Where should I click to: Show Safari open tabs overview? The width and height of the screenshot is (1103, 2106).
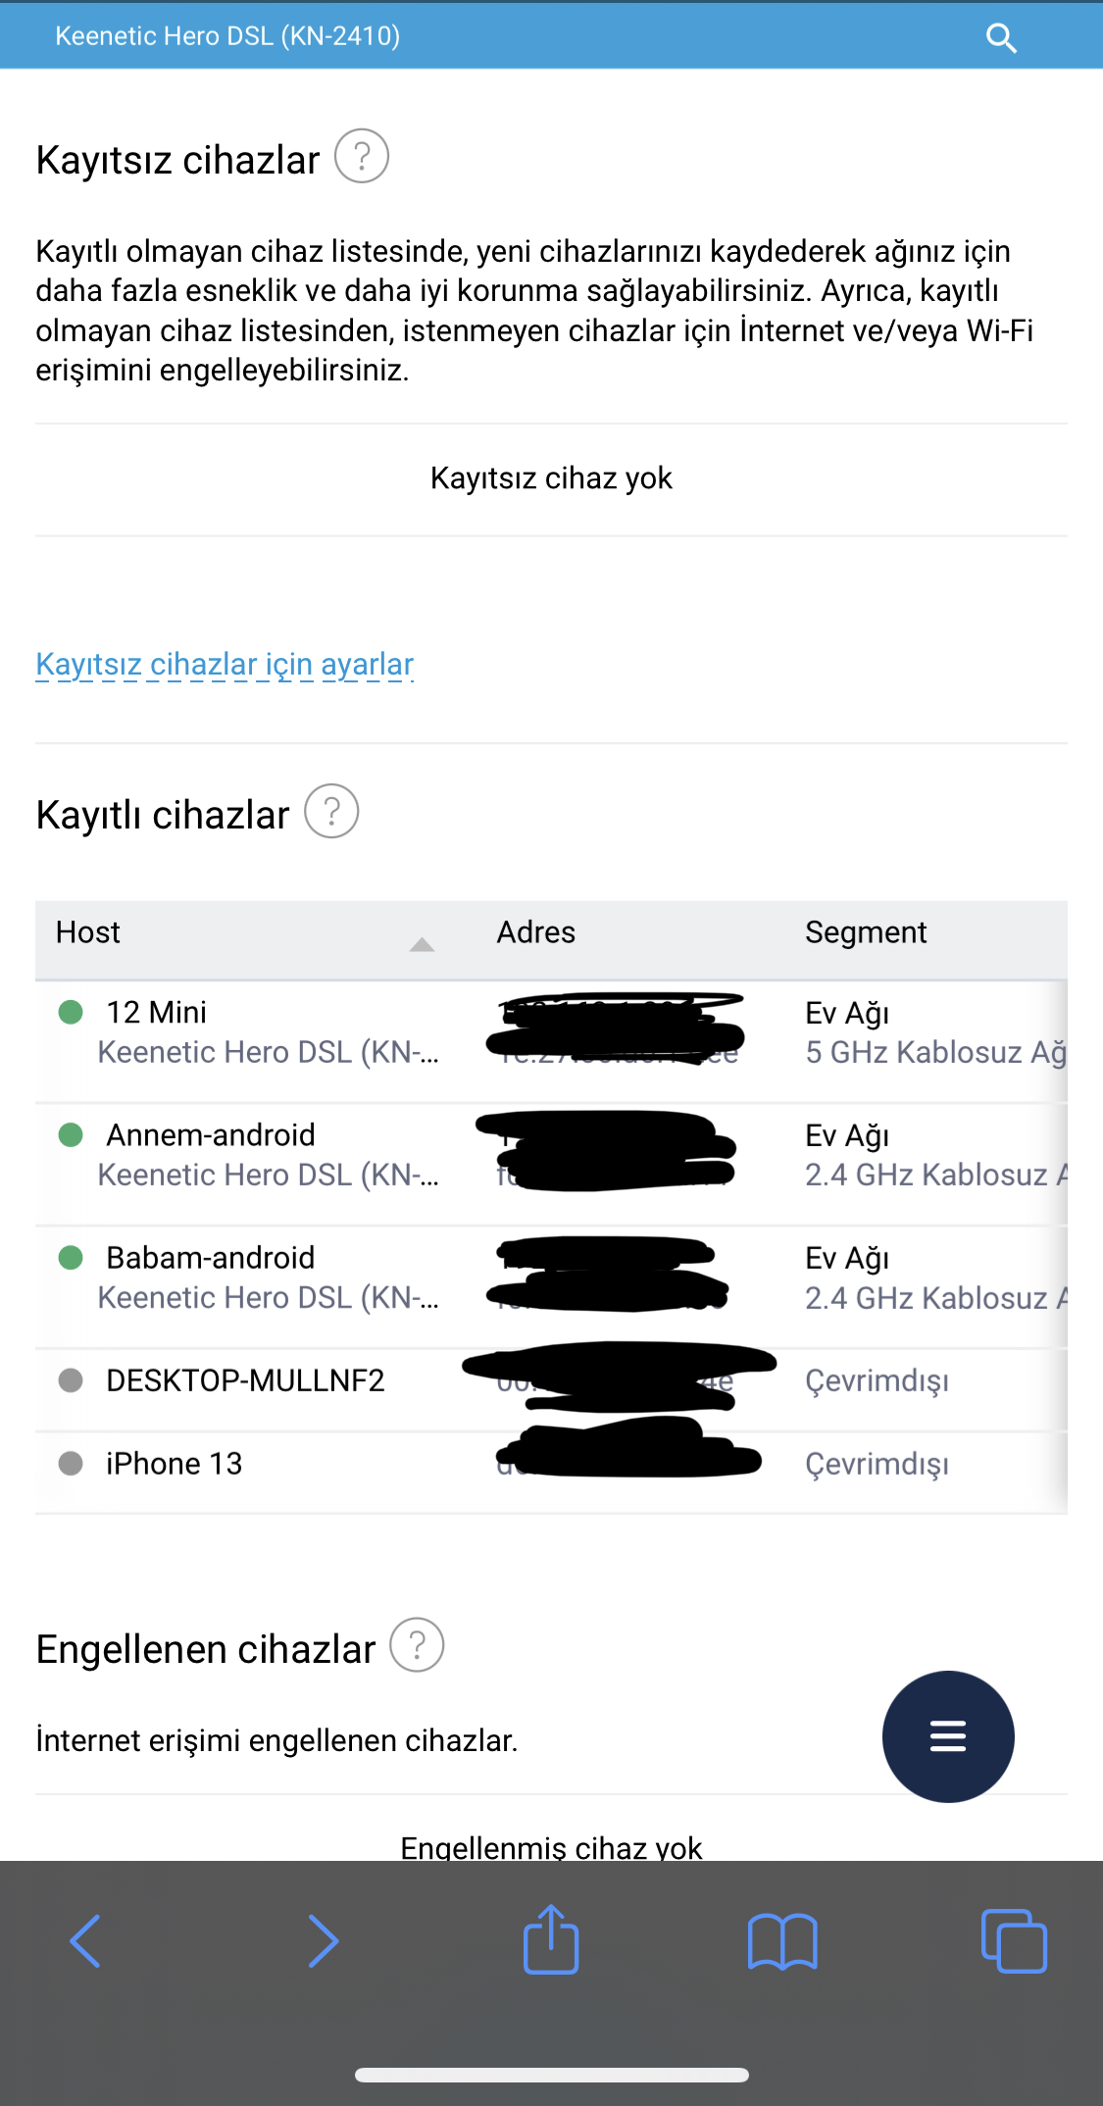[1014, 1940]
